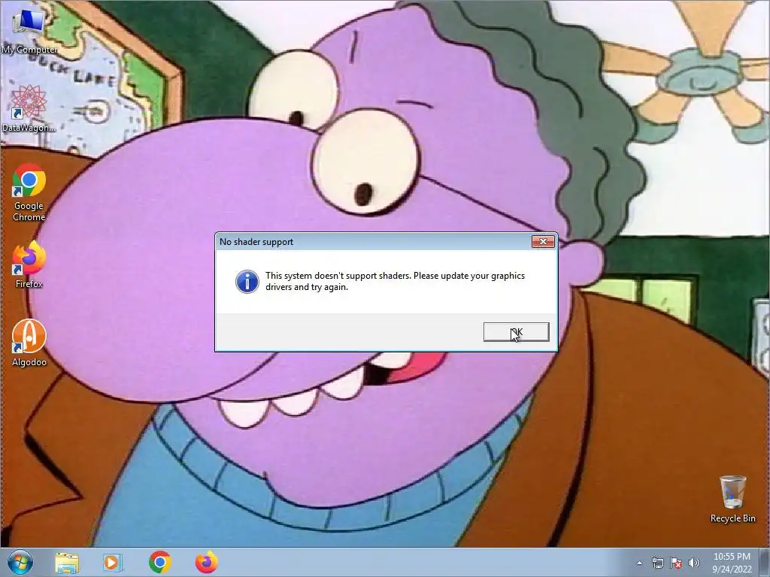This screenshot has width=770, height=577.
Task: Click the "No shader support" title bar text
Action: [256, 242]
